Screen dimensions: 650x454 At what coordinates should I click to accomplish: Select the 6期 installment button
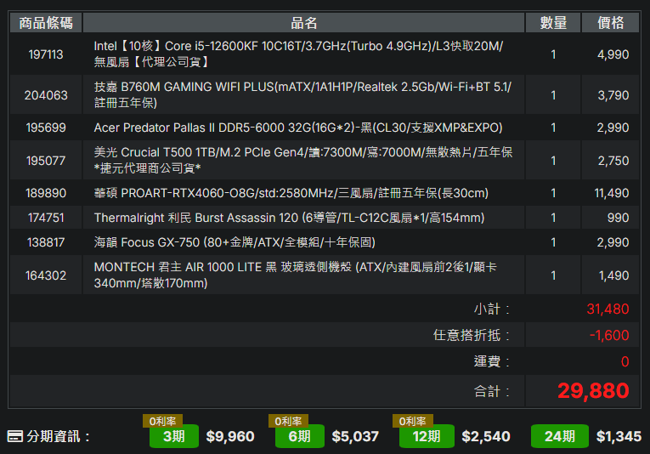click(300, 436)
